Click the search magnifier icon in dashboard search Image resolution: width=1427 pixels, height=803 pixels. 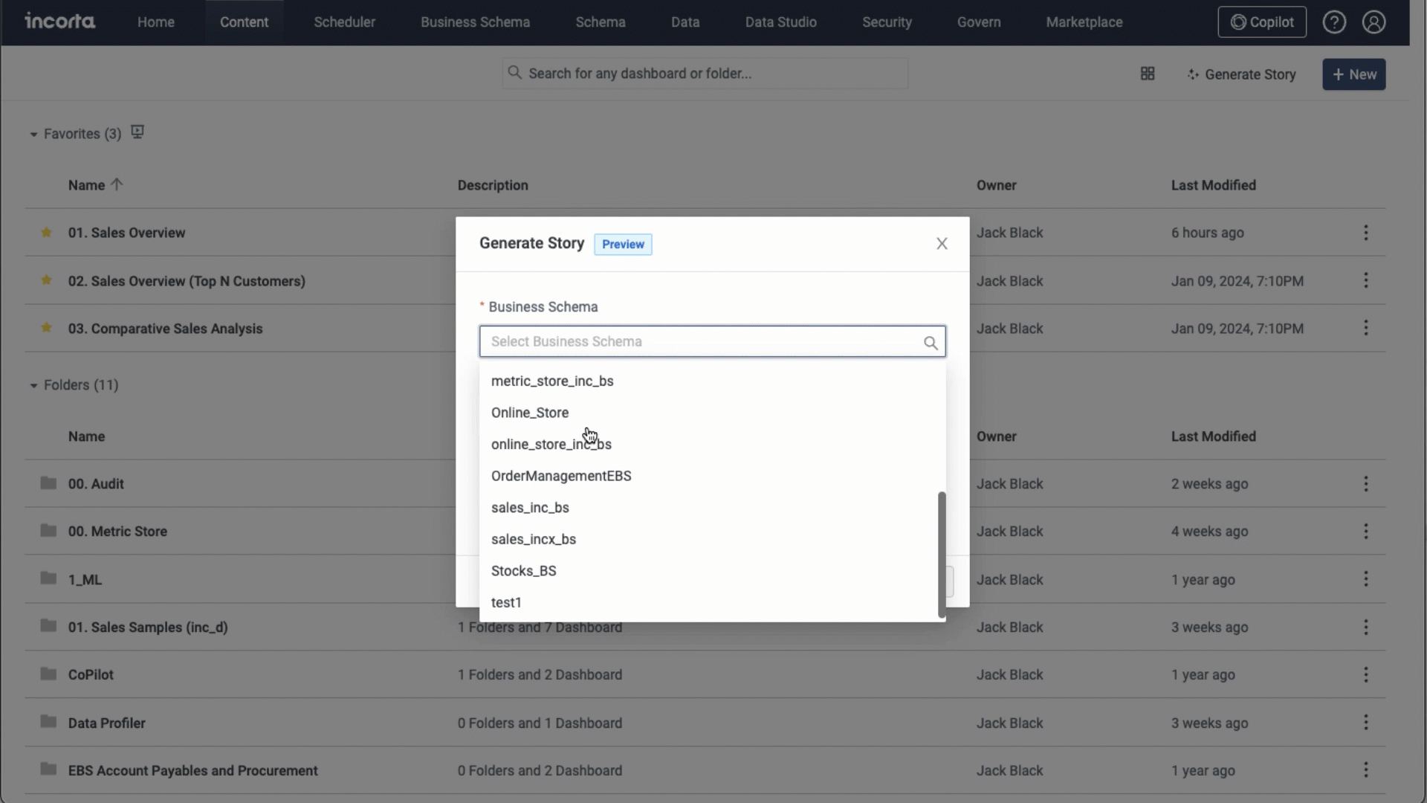coord(514,72)
